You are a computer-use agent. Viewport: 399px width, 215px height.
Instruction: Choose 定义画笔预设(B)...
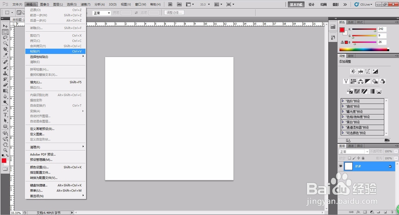pos(55,129)
